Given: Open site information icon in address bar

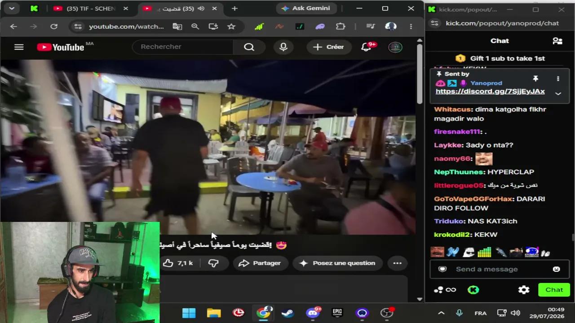Looking at the screenshot, I should pyautogui.click(x=78, y=26).
